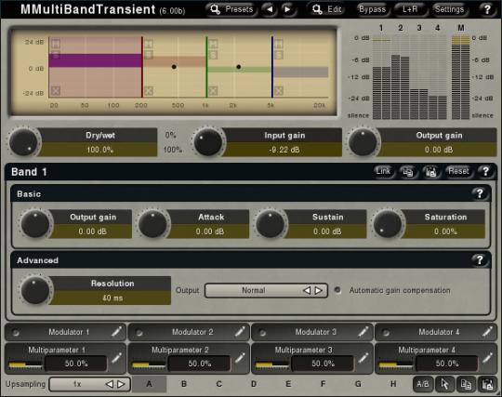Copy Band 1 settings icon
Image resolution: width=502 pixels, height=397 pixels.
[408, 172]
